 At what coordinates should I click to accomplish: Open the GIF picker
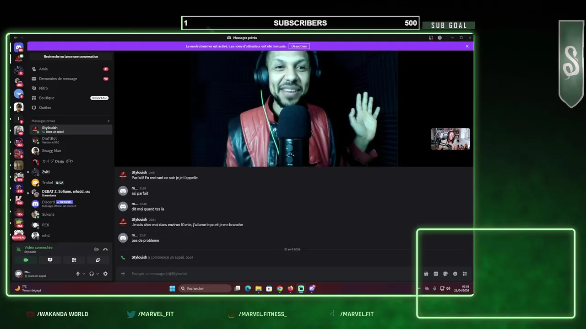436,274
